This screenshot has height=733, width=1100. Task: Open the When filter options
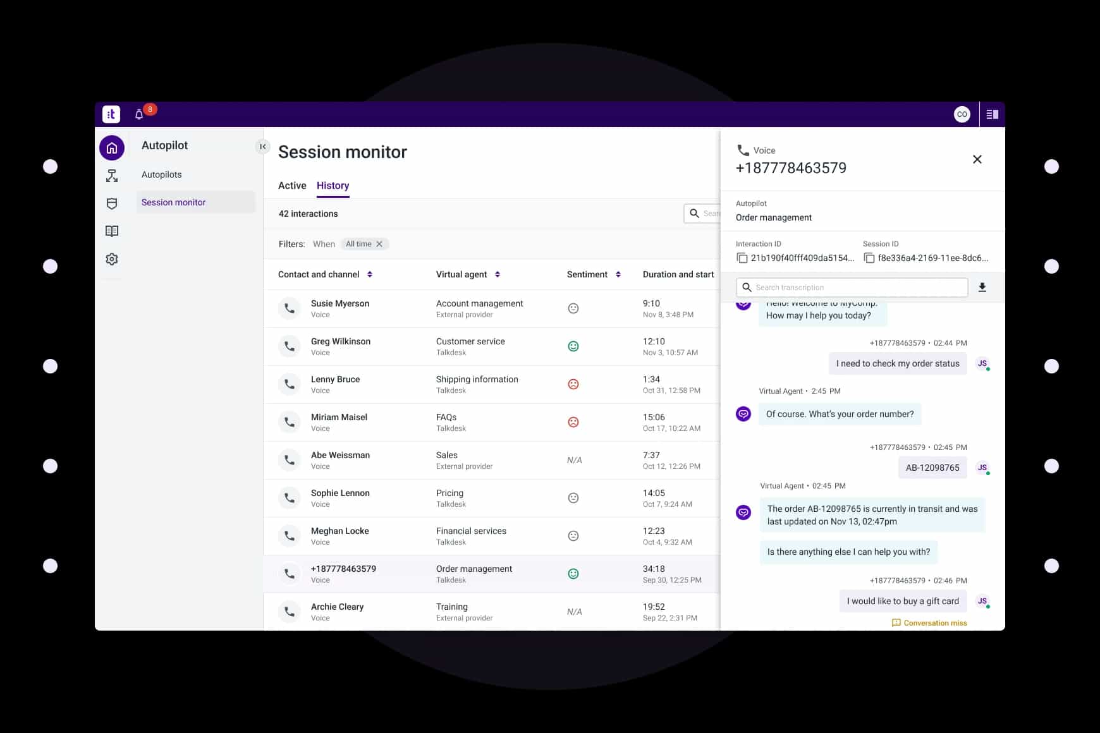[324, 244]
